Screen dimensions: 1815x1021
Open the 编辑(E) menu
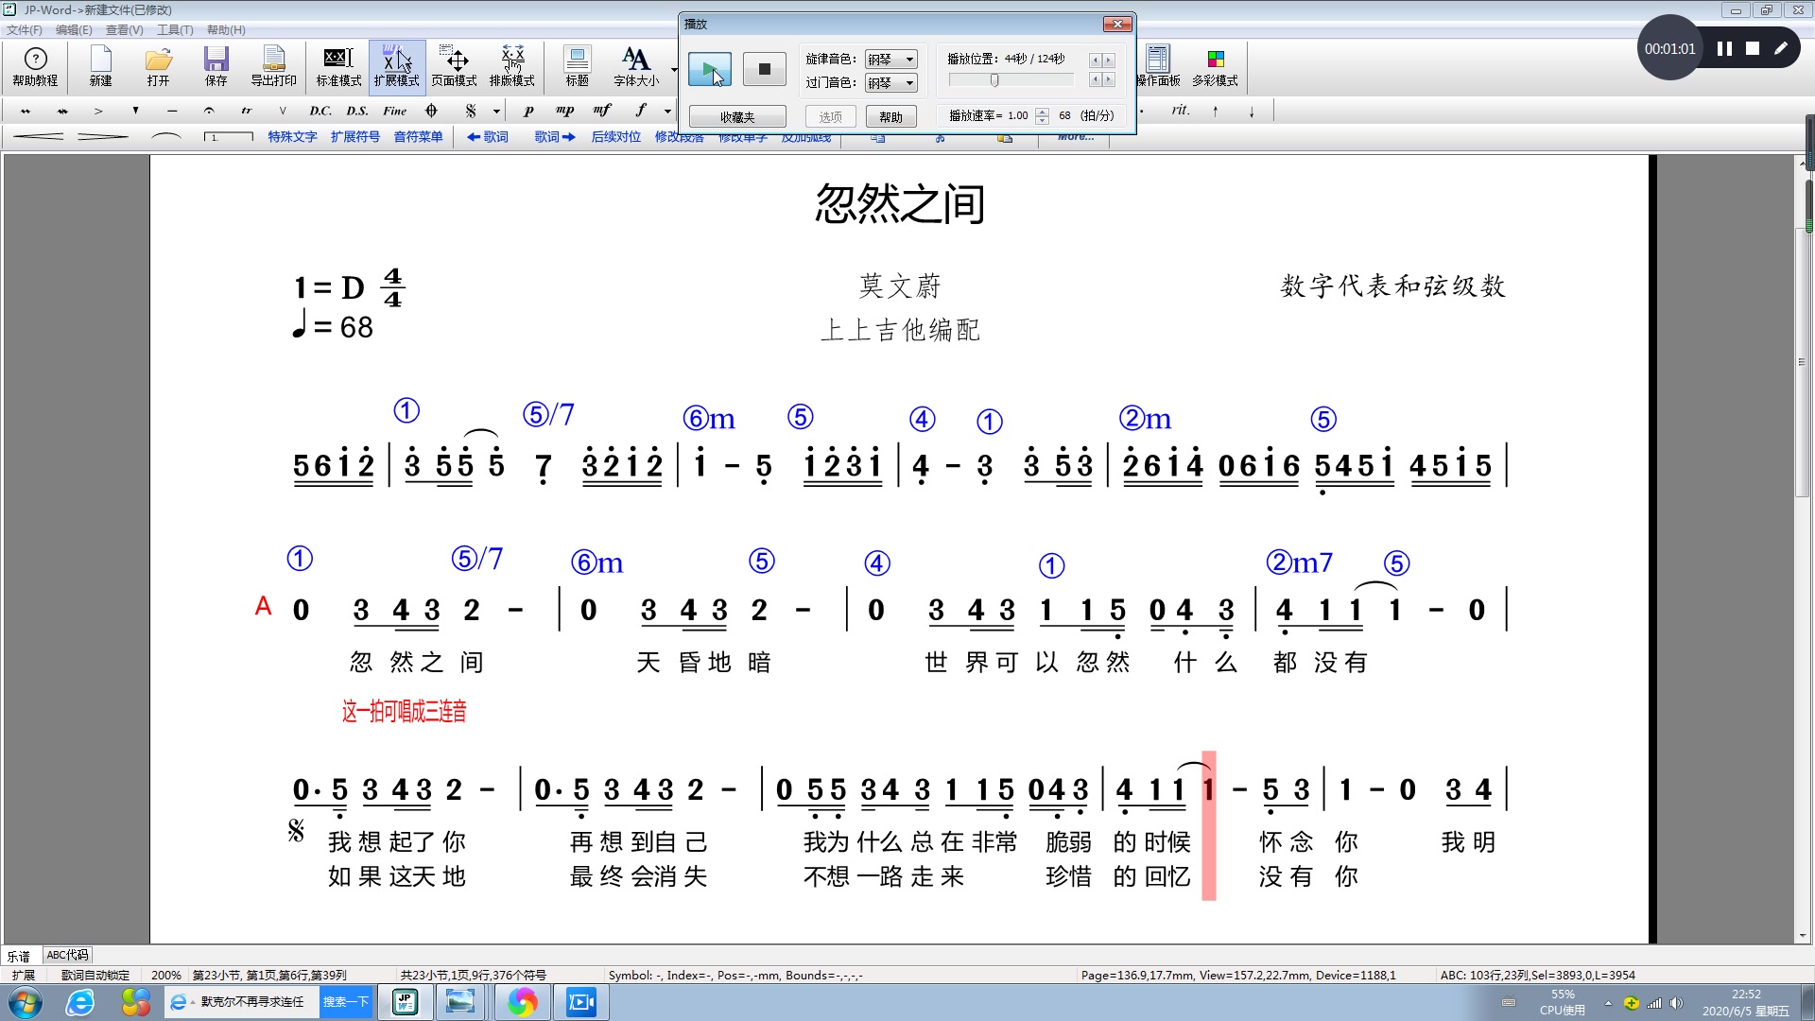pyautogui.click(x=74, y=30)
